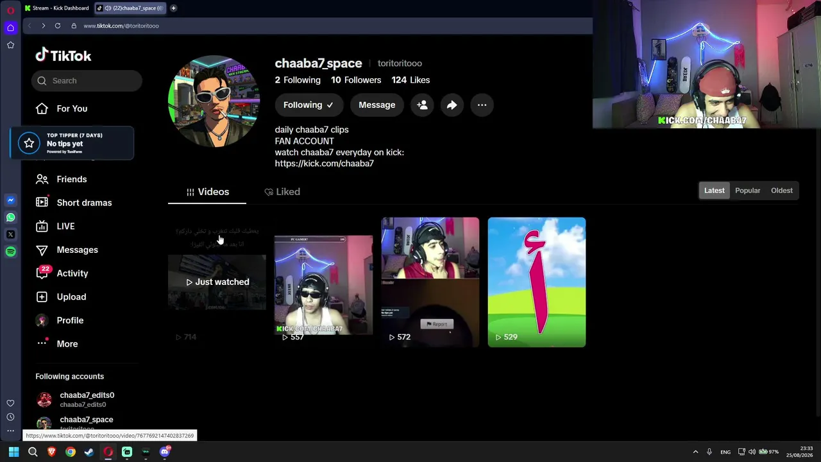This screenshot has height=462, width=821.
Task: Open browsing history clock icon
Action: tap(10, 417)
